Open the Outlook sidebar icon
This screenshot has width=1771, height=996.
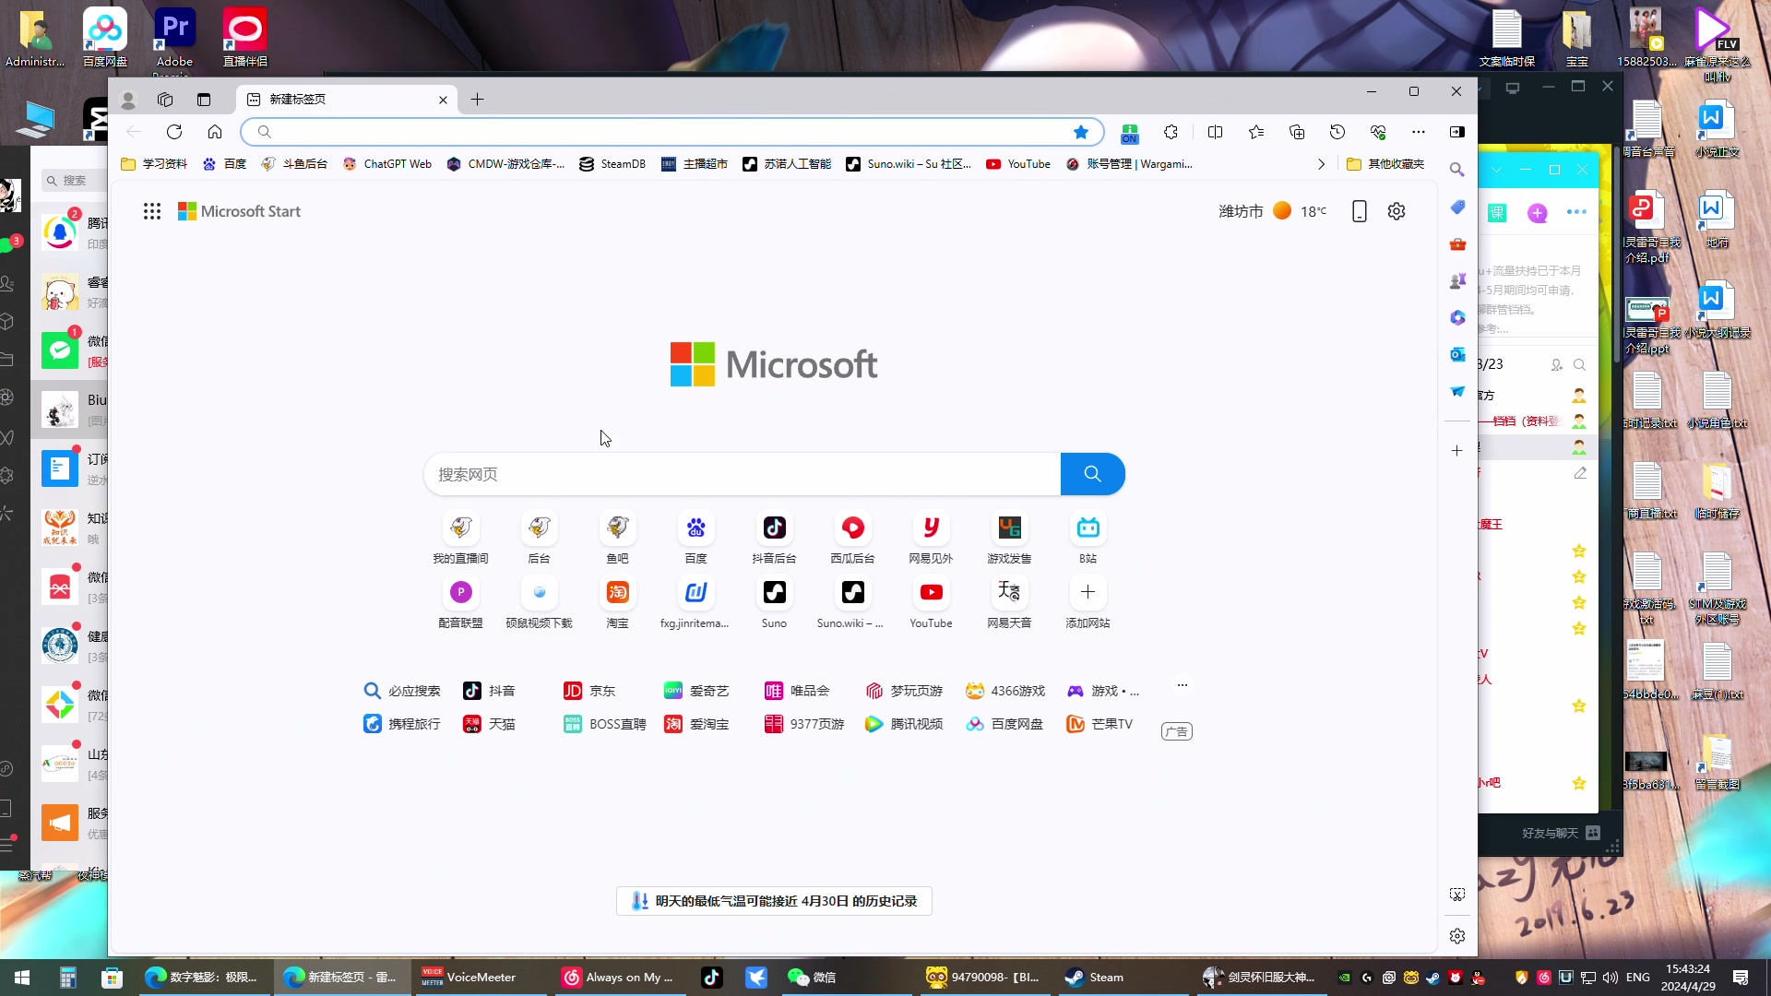pos(1457,355)
